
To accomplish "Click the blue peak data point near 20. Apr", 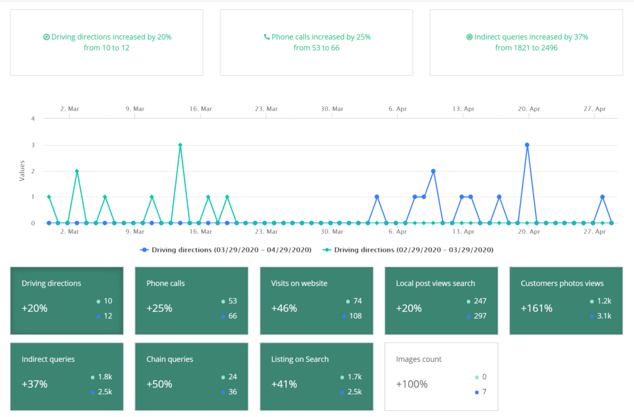I will pos(527,145).
